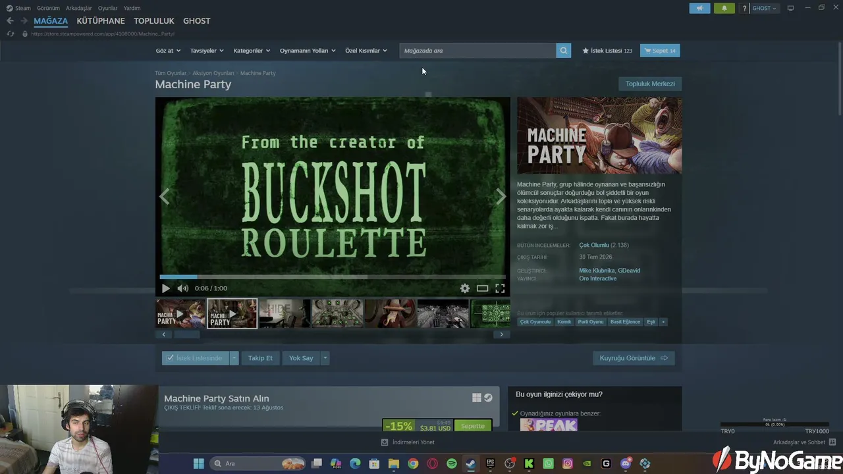
Task: Open the Yardım menu
Action: [x=132, y=8]
